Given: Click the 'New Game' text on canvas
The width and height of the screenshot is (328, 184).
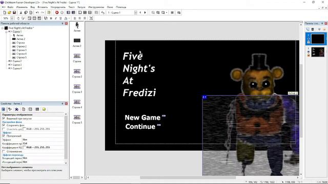Looking at the screenshot, I should pos(142,118).
